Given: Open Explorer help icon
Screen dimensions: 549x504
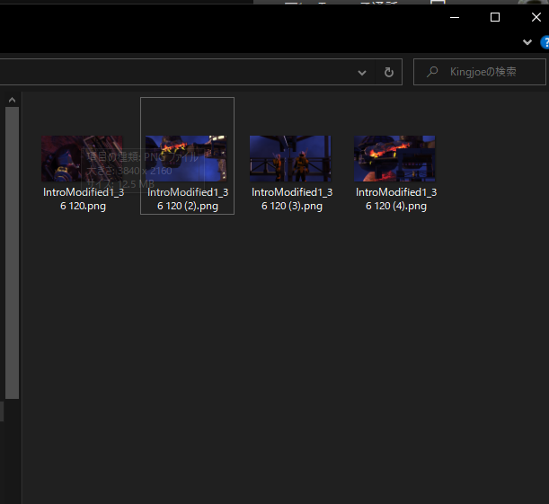Looking at the screenshot, I should point(545,42).
